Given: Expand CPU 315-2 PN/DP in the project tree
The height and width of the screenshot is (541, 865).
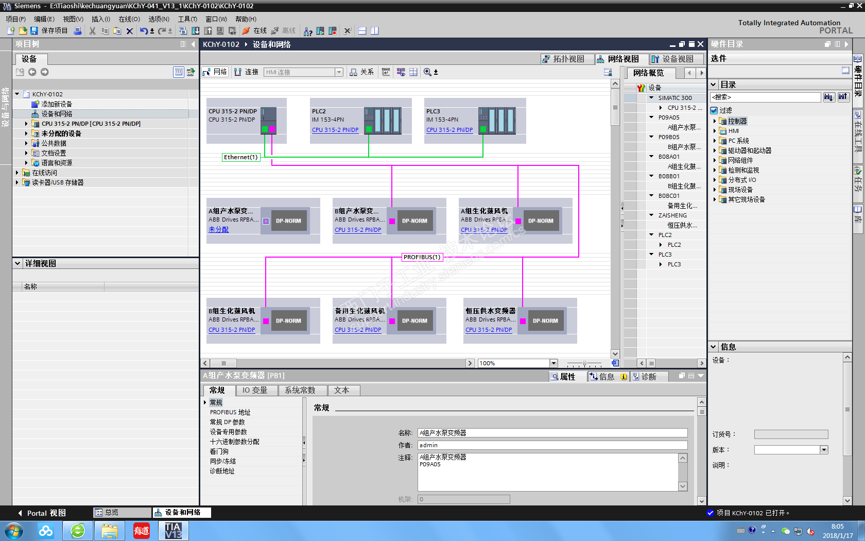Looking at the screenshot, I should pos(26,124).
